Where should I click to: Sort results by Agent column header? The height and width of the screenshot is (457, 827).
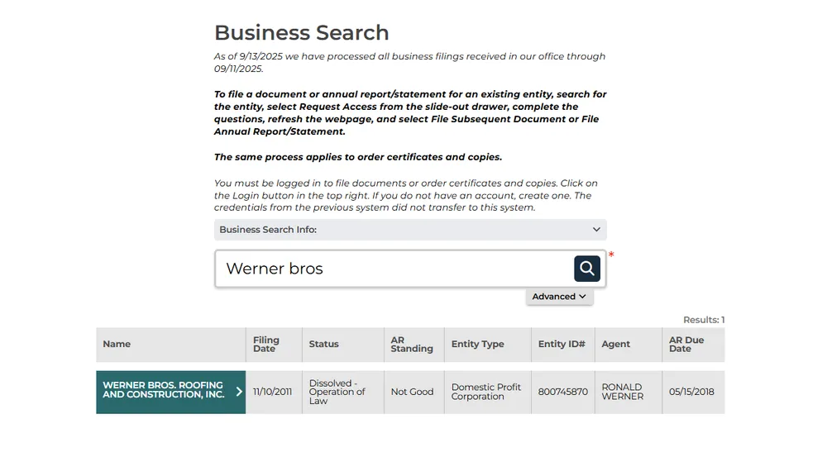click(615, 345)
